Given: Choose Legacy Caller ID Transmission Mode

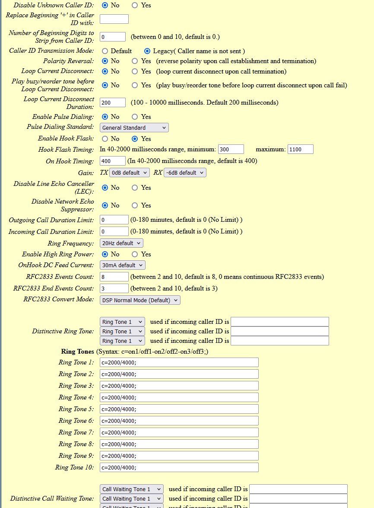Looking at the screenshot, I should (x=147, y=51).
